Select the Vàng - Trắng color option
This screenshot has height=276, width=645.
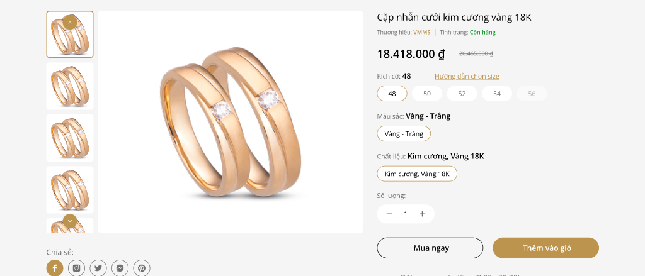[x=404, y=133]
